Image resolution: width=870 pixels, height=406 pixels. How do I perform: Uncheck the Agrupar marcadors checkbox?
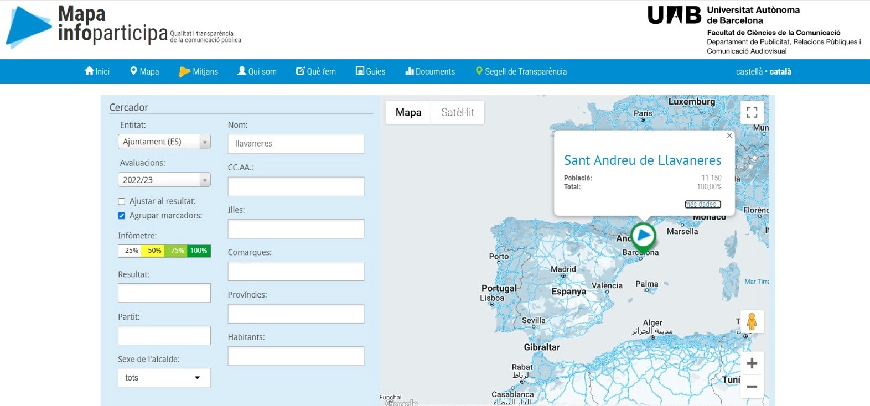pos(122,216)
